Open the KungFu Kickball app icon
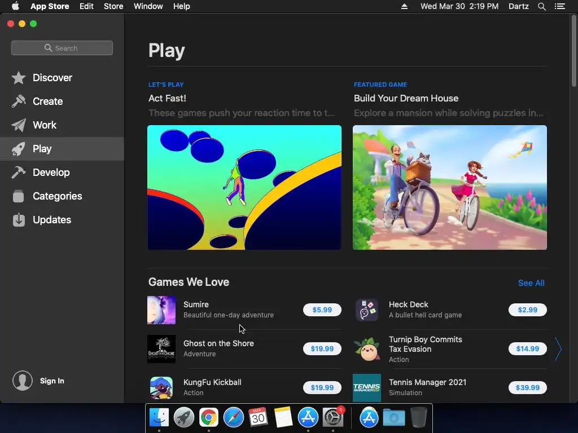This screenshot has height=433, width=578. (161, 388)
